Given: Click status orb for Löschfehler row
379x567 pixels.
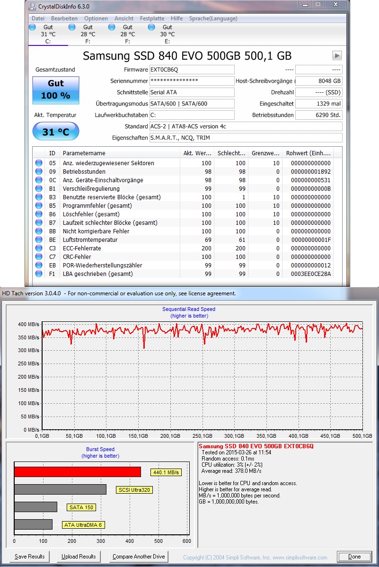Looking at the screenshot, I should [x=39, y=214].
